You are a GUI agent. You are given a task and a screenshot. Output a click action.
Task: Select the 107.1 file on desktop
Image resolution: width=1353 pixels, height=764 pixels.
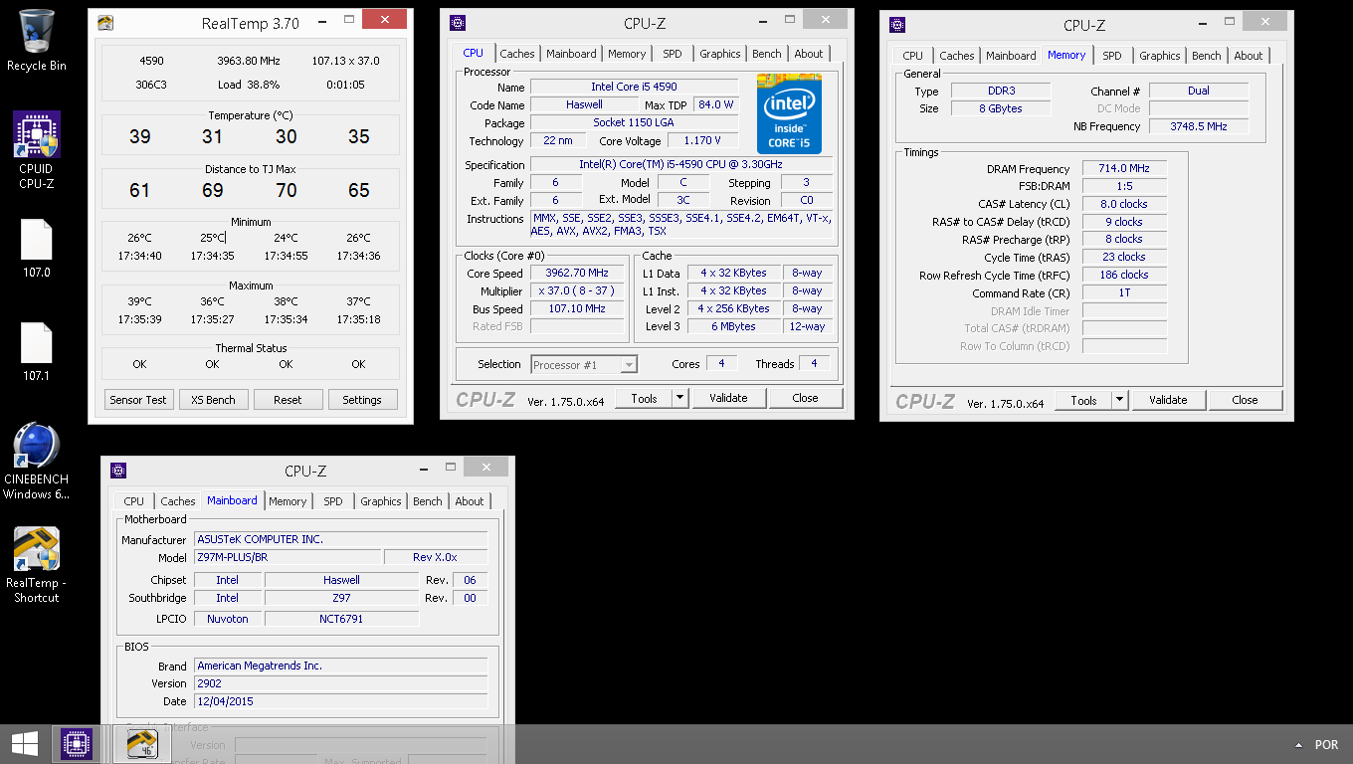pos(37,352)
